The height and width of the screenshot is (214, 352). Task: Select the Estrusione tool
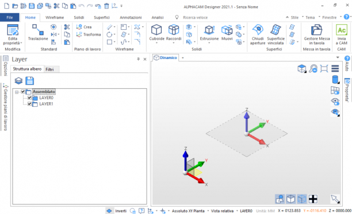[x=209, y=33]
